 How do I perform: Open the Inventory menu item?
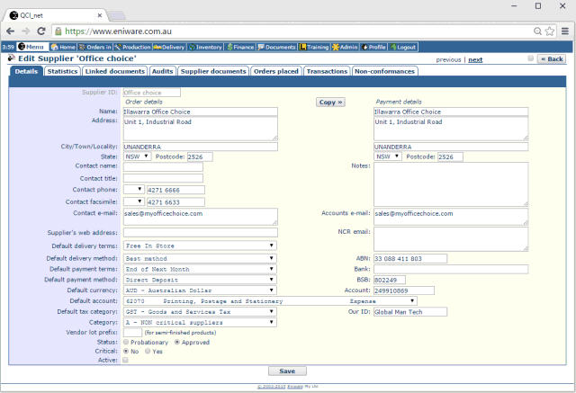coord(205,47)
